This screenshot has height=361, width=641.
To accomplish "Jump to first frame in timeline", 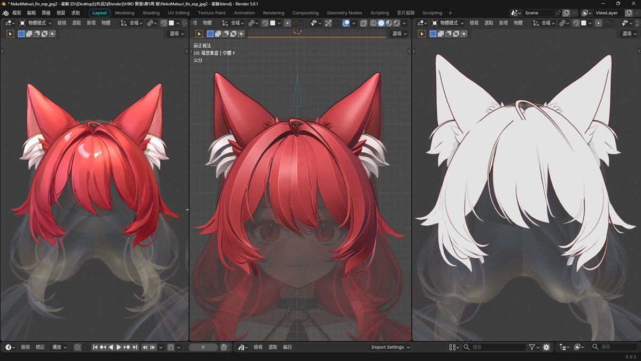I will tap(95, 347).
